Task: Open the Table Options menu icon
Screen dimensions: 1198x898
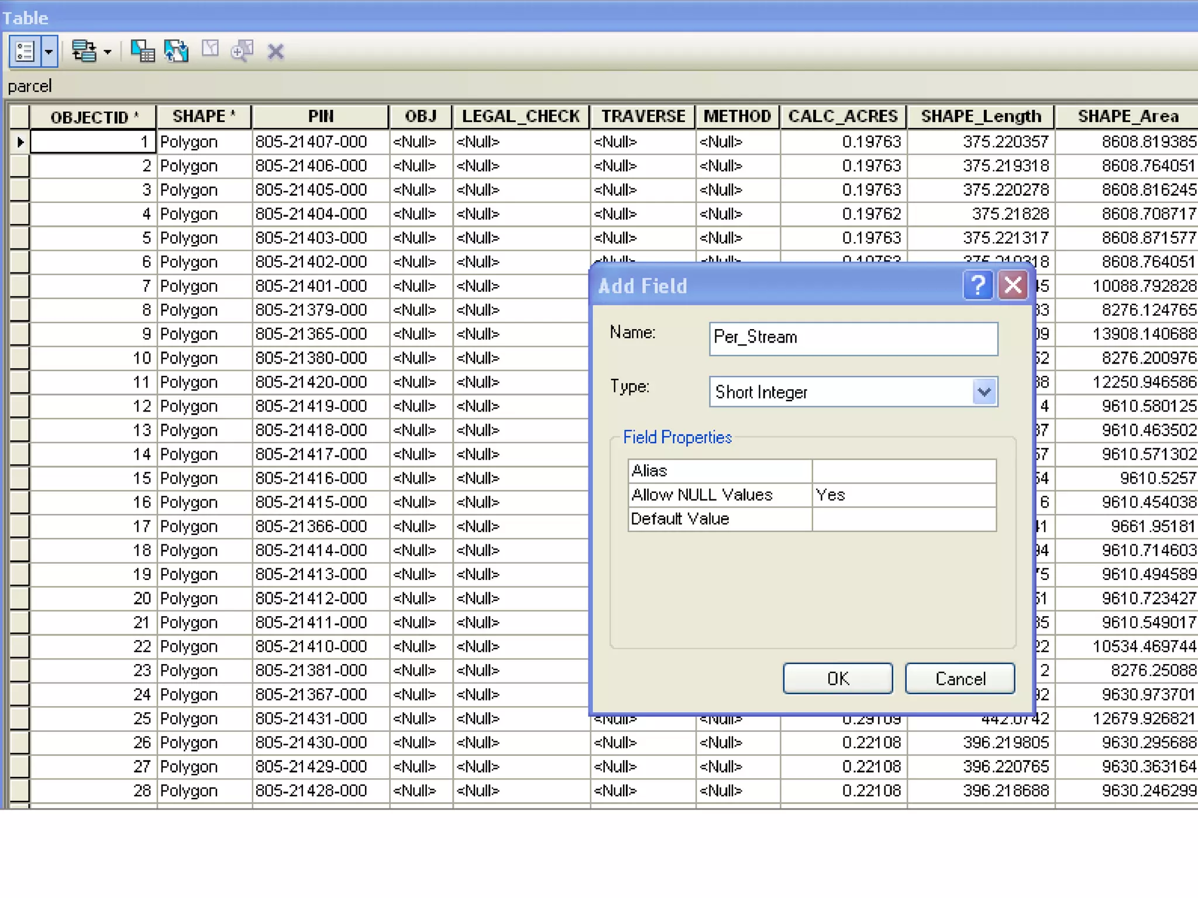Action: click(25, 51)
